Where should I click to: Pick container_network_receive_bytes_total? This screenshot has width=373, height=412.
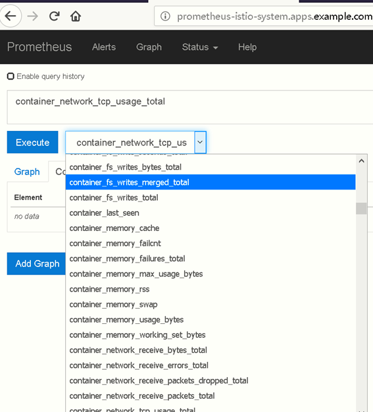[211, 350]
